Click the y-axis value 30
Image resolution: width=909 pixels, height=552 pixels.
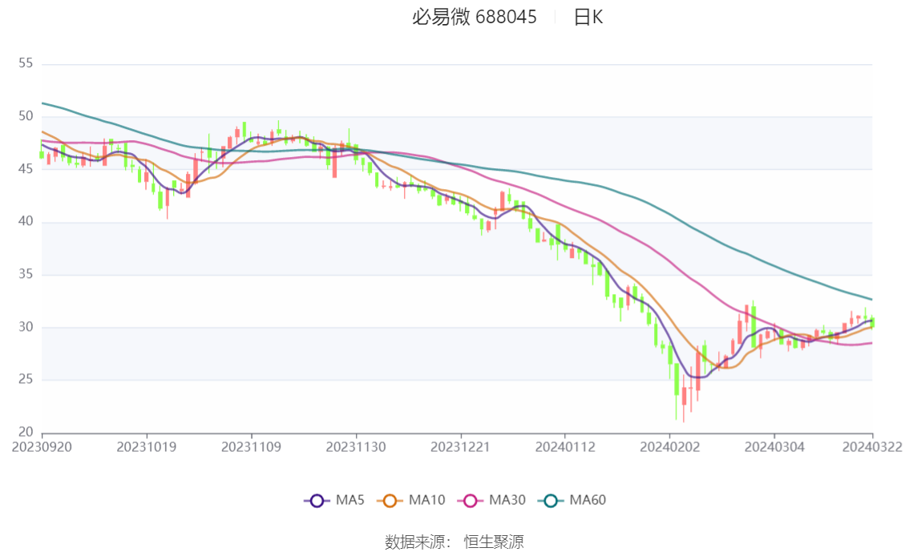pos(26,327)
